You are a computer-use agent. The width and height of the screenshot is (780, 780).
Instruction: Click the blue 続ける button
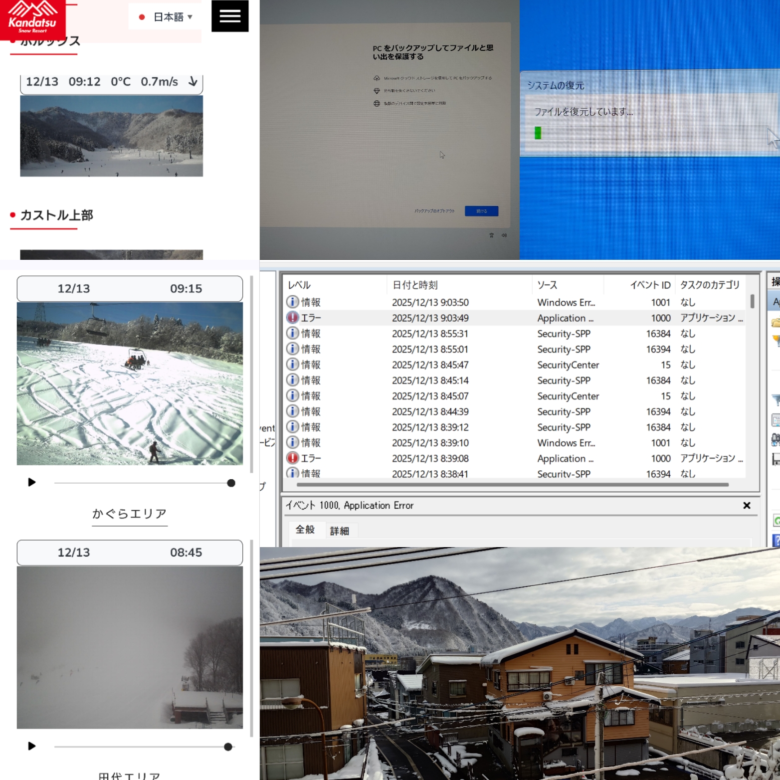click(481, 211)
